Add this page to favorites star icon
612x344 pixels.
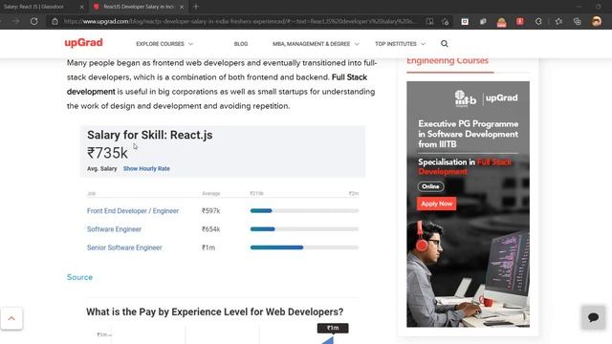coord(446,21)
